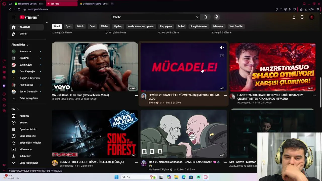The image size is (322, 181).
Task: Open Turgut'un Tavernası subscription channel
Action: pyautogui.click(x=27, y=78)
